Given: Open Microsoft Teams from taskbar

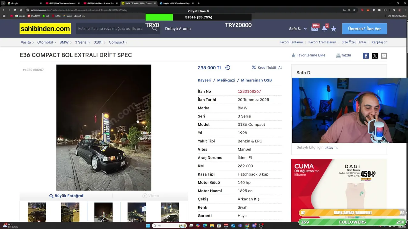Looking at the screenshot, I should coord(240,226).
